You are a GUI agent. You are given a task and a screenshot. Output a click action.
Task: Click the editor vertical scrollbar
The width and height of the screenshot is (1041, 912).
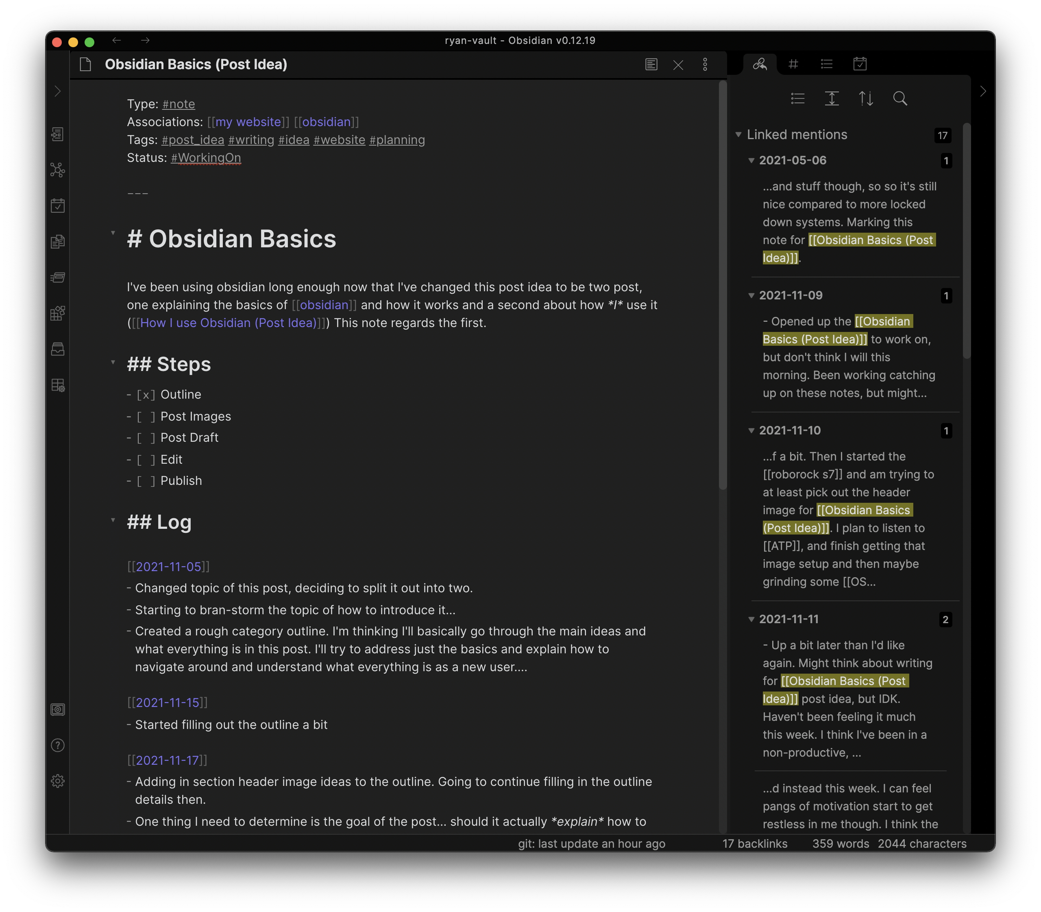click(723, 285)
